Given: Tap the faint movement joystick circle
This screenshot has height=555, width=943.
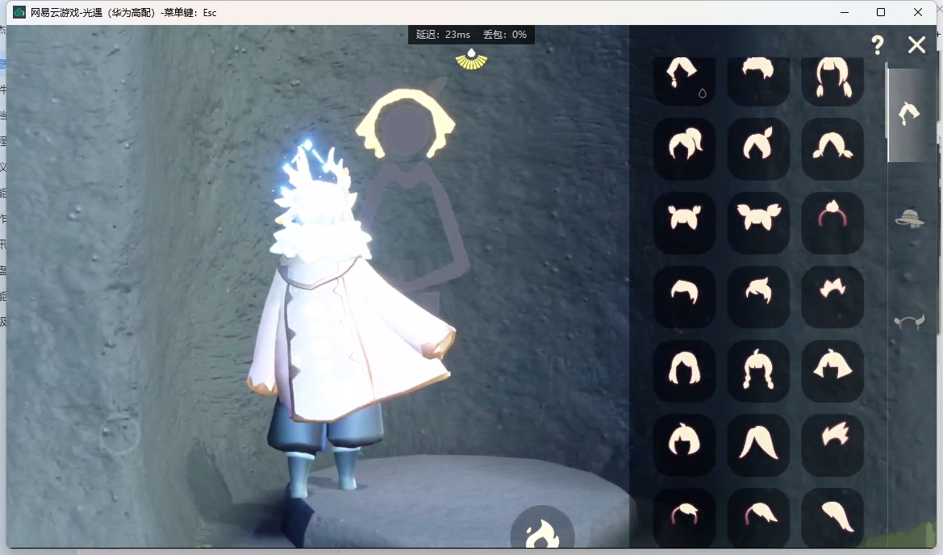Looking at the screenshot, I should pos(119,433).
